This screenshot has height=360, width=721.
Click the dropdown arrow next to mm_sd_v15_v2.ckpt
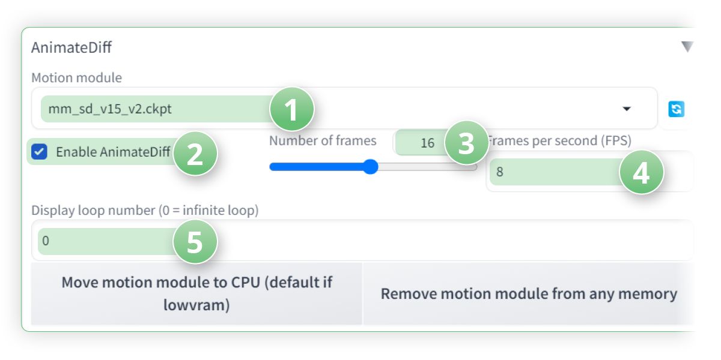point(627,109)
